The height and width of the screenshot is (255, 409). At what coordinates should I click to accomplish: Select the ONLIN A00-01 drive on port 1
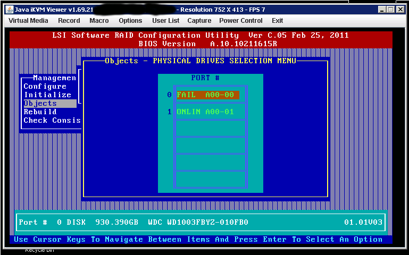pos(208,112)
